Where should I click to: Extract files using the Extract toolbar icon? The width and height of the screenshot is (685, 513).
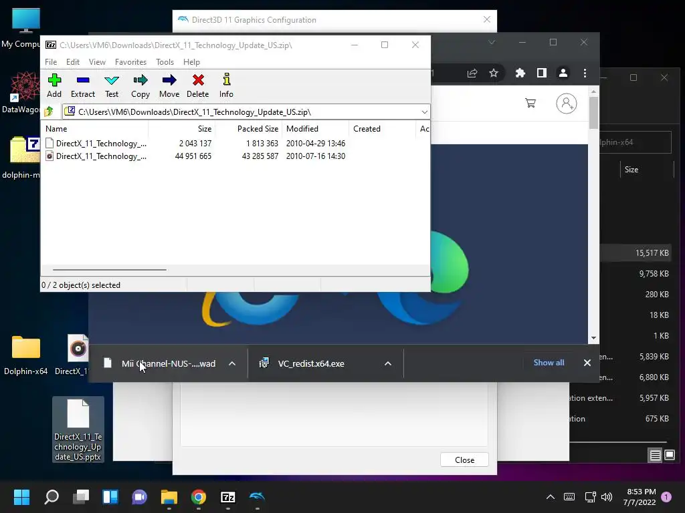click(x=82, y=85)
